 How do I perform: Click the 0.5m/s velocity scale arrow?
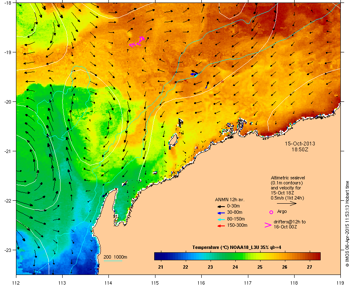click(x=287, y=204)
